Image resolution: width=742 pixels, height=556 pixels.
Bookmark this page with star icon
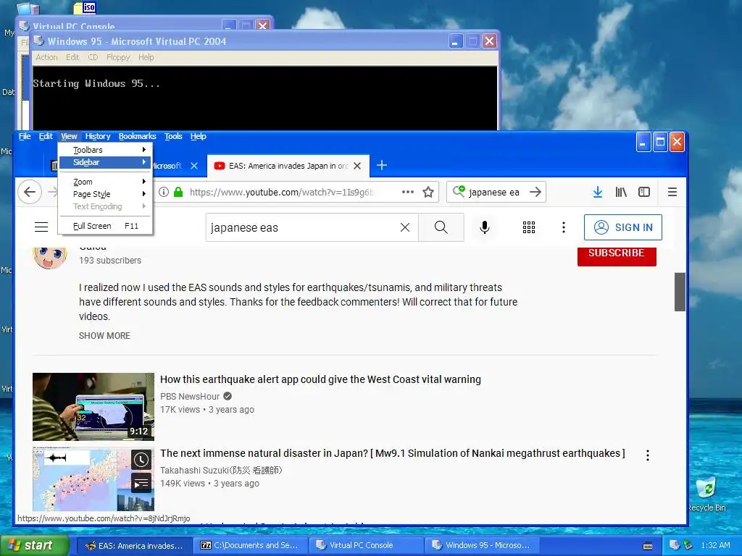tap(428, 192)
